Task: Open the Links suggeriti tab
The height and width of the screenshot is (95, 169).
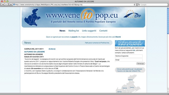Action: [x=89, y=31]
